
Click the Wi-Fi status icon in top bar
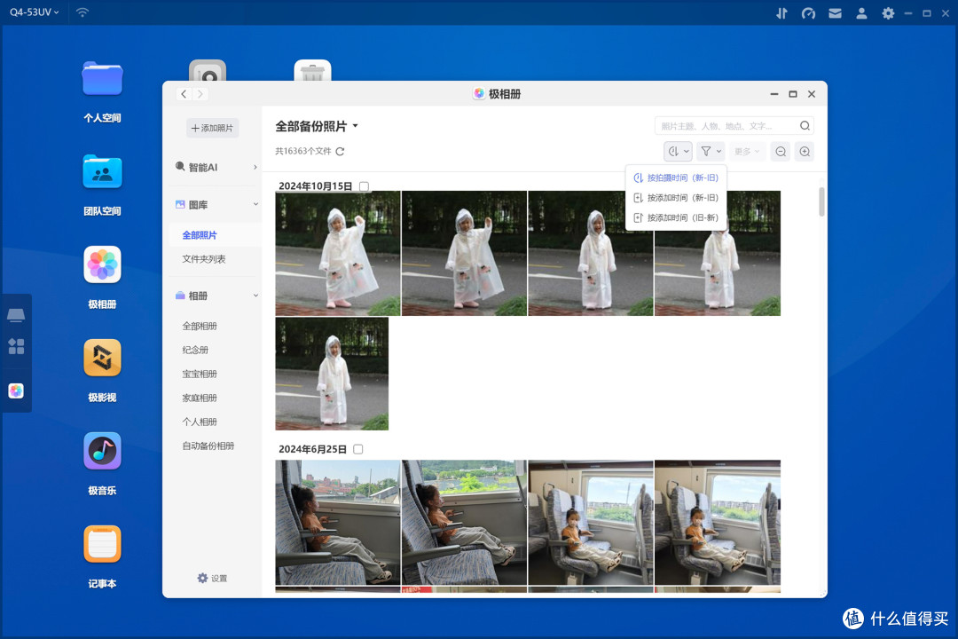click(82, 12)
